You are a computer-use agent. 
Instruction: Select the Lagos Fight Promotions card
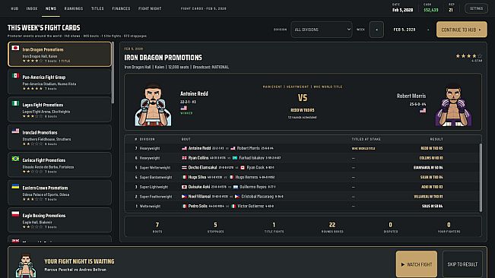click(59, 109)
